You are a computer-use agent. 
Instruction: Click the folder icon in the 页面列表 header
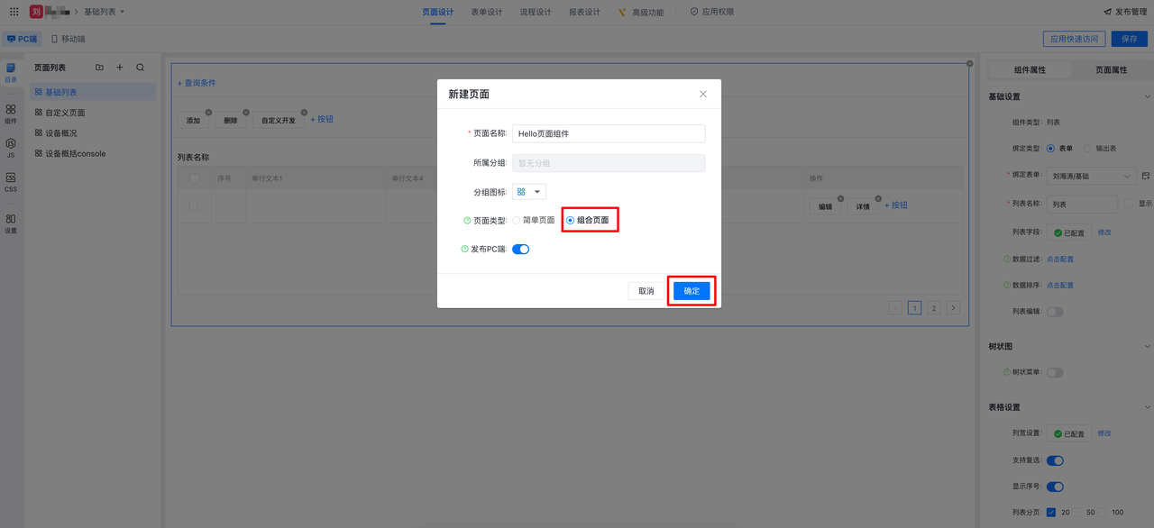[99, 67]
